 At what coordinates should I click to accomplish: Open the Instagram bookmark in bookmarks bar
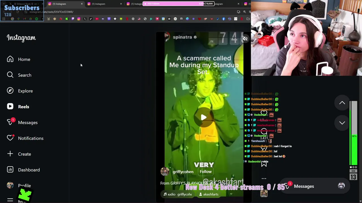79,19
